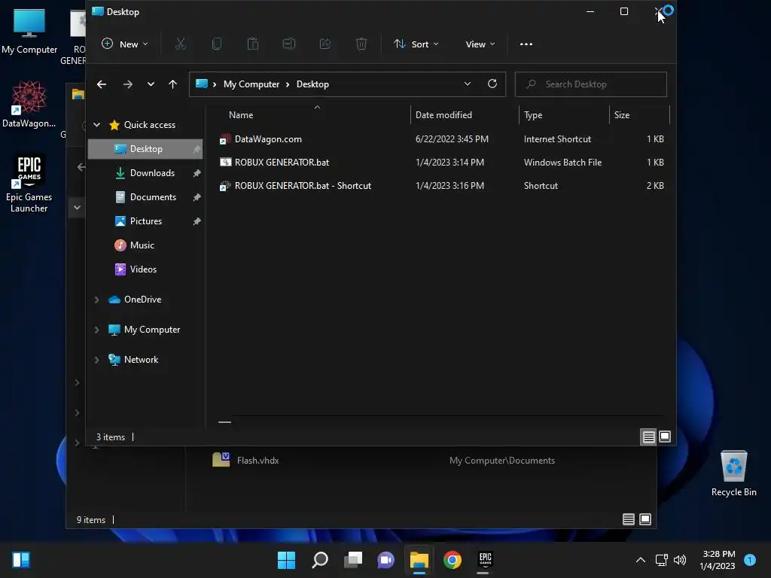771x578 pixels.
Task: Click the Rename icon in toolbar
Action: (x=288, y=44)
